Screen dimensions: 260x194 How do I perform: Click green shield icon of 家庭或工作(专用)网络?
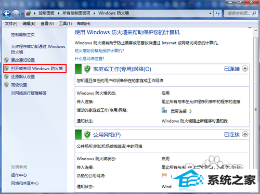pos(87,69)
